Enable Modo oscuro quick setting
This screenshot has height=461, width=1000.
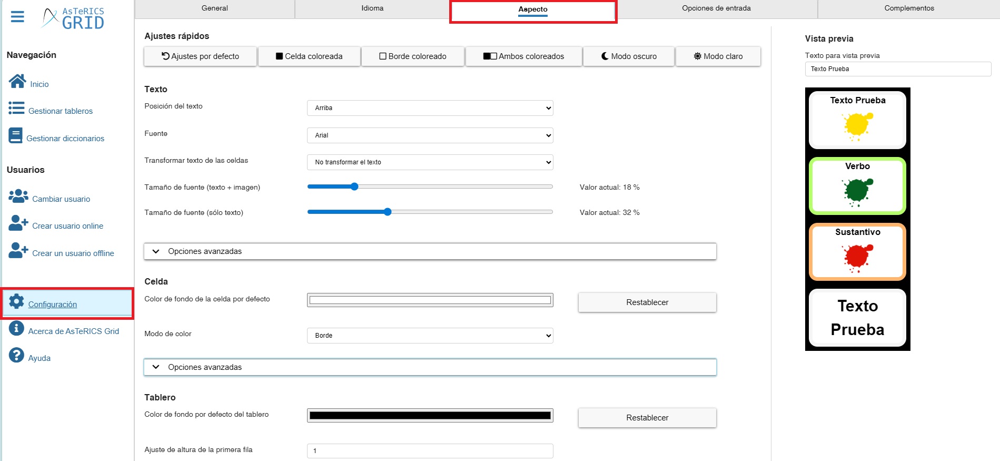pos(629,56)
